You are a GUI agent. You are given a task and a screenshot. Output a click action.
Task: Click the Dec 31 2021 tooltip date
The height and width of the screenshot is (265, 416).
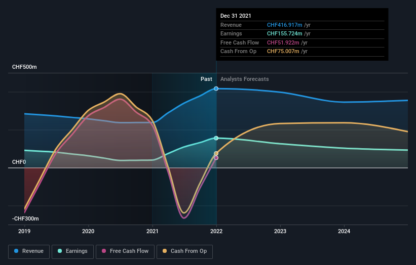point(236,16)
